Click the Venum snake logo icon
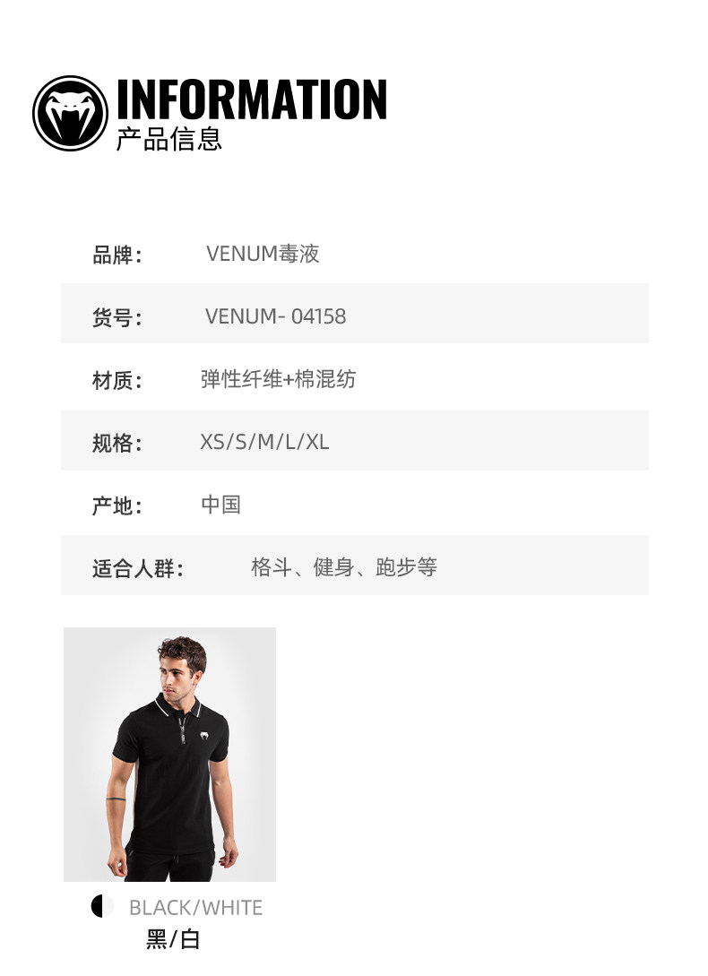Image resolution: width=708 pixels, height=976 pixels. [x=71, y=113]
